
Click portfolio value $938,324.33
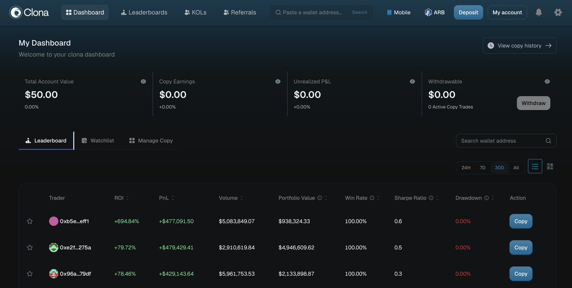coord(294,221)
